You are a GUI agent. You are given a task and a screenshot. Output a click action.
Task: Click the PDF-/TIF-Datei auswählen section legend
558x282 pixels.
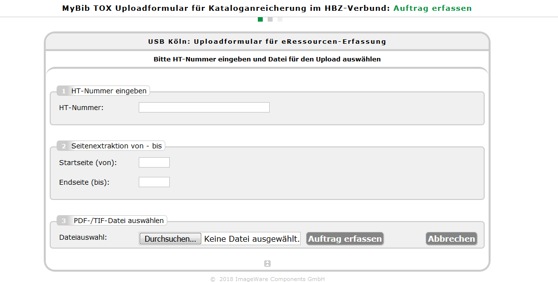click(x=119, y=221)
